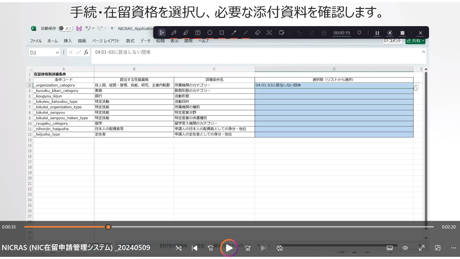Open the Name Box dropdown for D3
Image resolution: width=460 pixels, height=259 pixels.
pyautogui.click(x=57, y=53)
